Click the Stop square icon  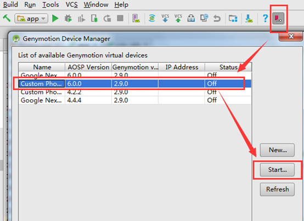pos(120,19)
